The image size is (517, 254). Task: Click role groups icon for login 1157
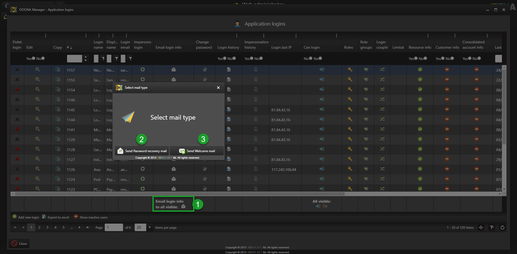[366, 70]
